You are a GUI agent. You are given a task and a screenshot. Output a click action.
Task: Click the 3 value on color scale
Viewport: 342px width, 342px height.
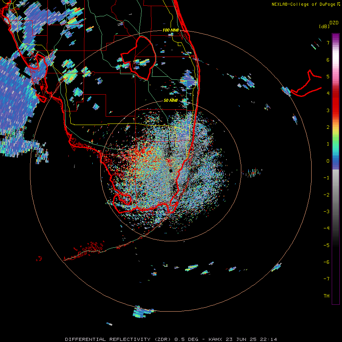(328, 110)
